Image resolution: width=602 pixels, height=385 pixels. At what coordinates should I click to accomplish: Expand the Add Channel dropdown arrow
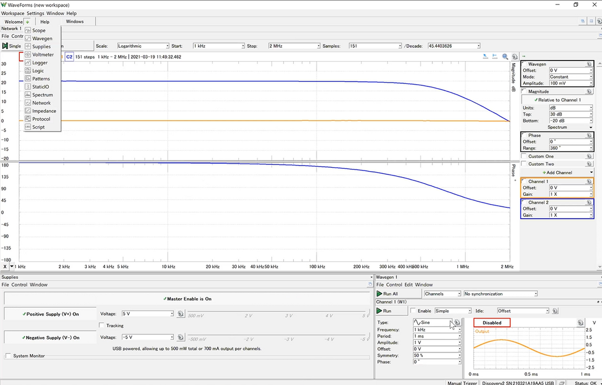click(x=591, y=173)
